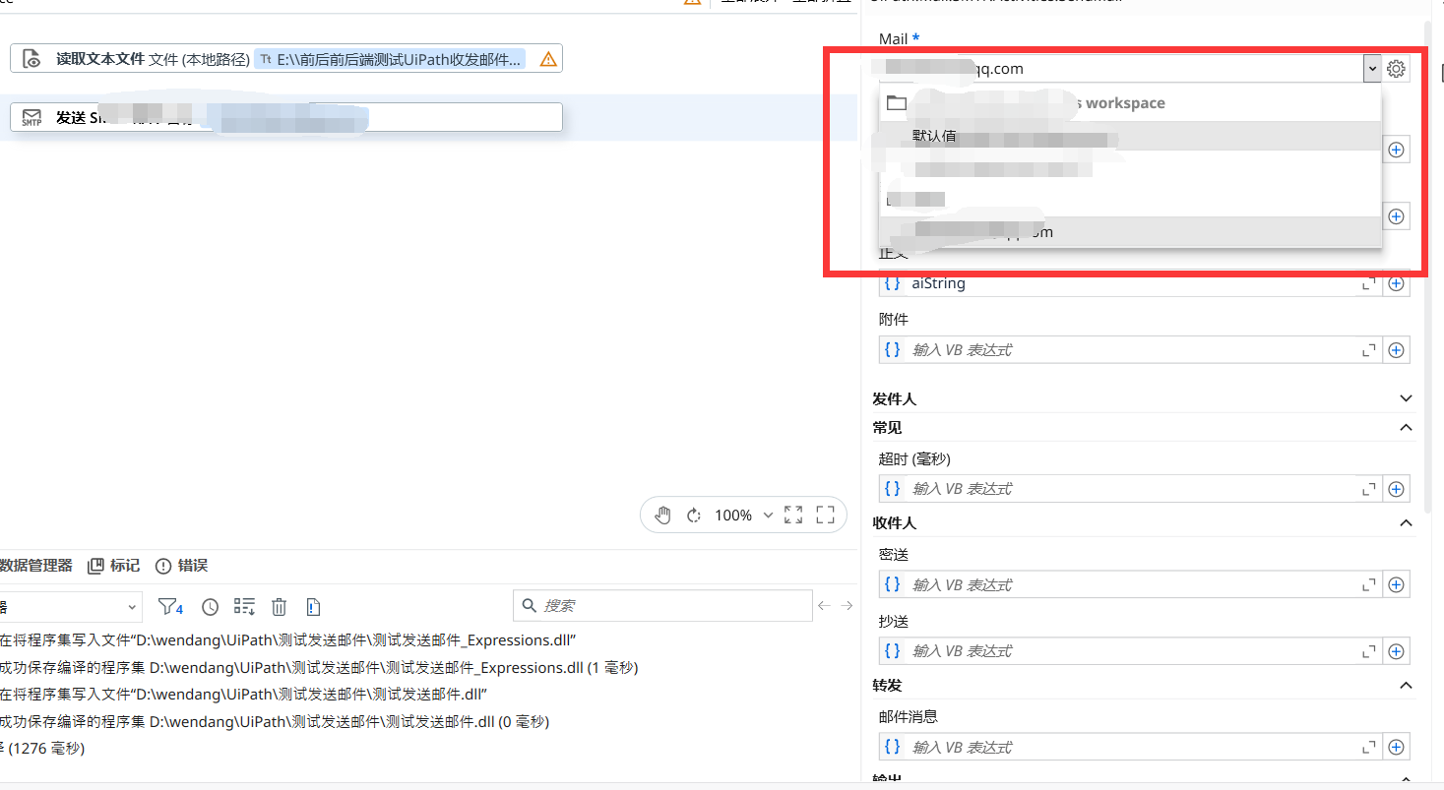This screenshot has width=1444, height=790.
Task: Expand editor for the 附件 field
Action: pyautogui.click(x=1368, y=350)
